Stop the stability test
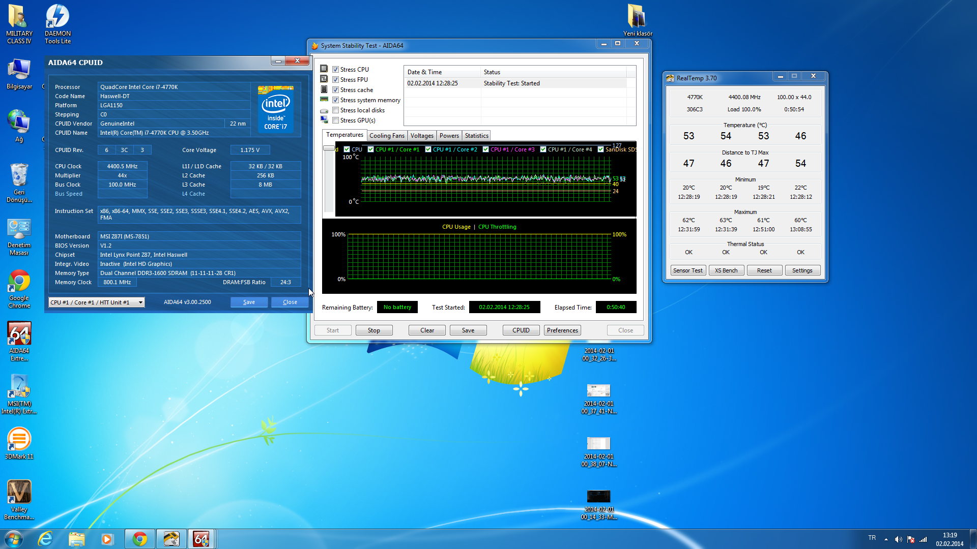The height and width of the screenshot is (549, 977). 373,330
